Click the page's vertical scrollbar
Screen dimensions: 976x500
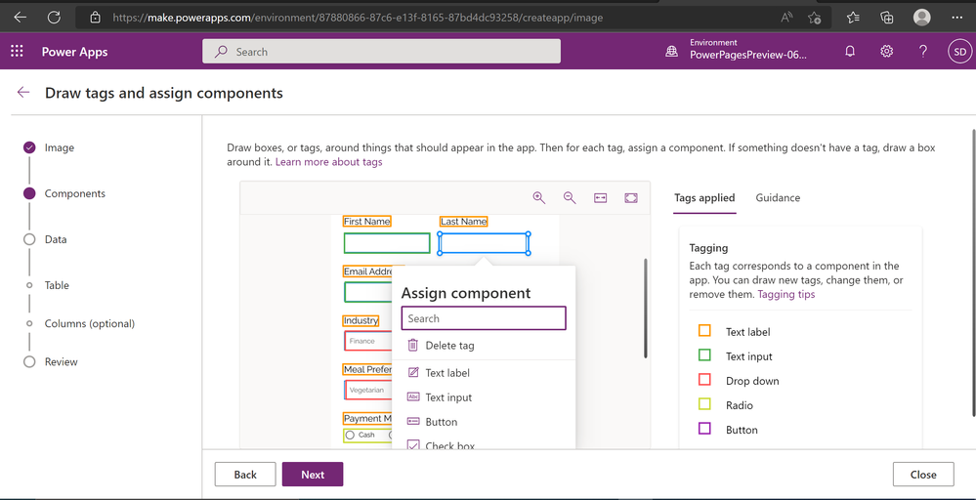point(973,273)
